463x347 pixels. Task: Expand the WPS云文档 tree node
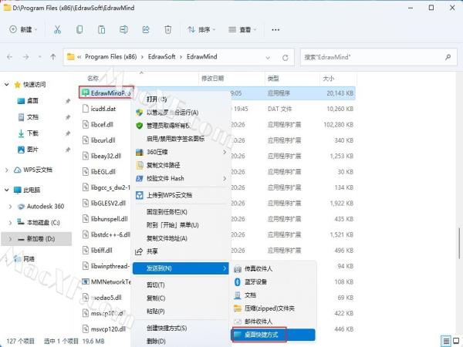[x=6, y=170]
